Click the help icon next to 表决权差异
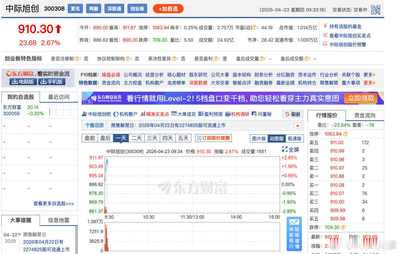400x254 pixels. 174,59
